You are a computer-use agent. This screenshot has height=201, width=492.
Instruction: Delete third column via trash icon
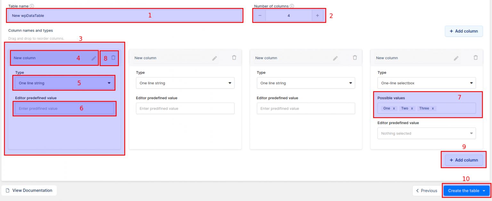(x=355, y=58)
